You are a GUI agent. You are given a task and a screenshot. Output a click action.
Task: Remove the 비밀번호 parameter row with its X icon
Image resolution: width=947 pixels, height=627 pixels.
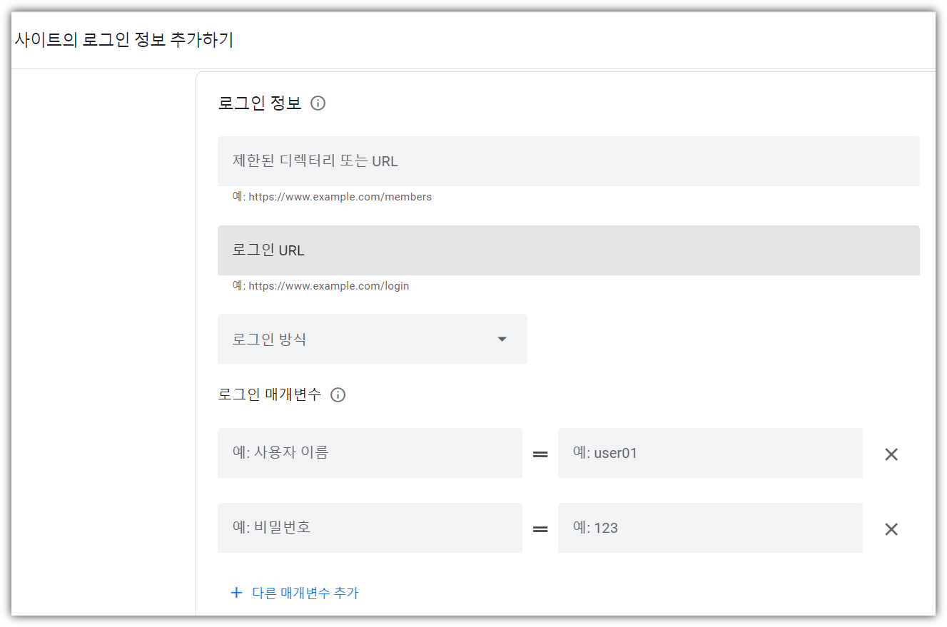(891, 529)
